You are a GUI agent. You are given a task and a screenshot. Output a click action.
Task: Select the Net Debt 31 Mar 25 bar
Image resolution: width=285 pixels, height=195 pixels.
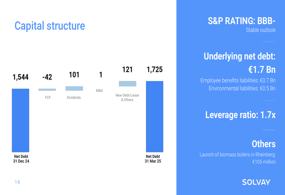154,116
